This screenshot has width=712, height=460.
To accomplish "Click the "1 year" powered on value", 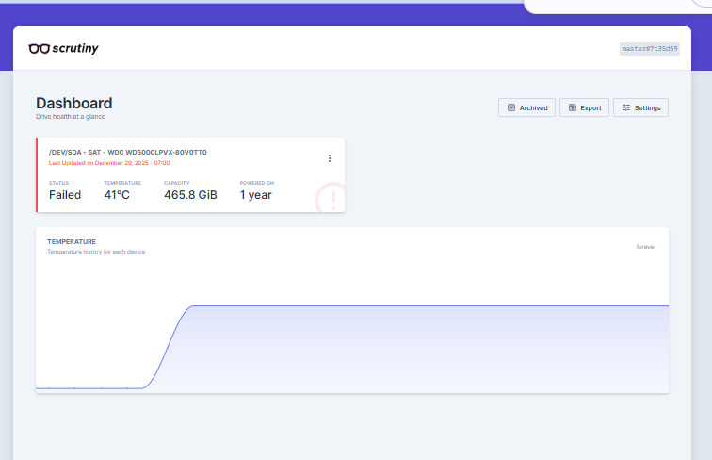I will 255,195.
